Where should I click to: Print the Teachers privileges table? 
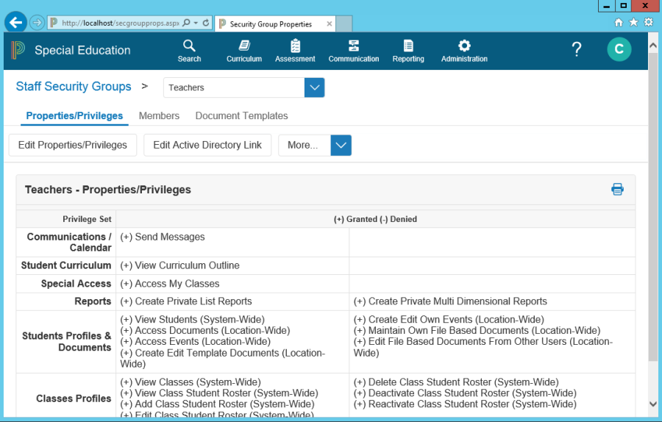[x=617, y=190]
